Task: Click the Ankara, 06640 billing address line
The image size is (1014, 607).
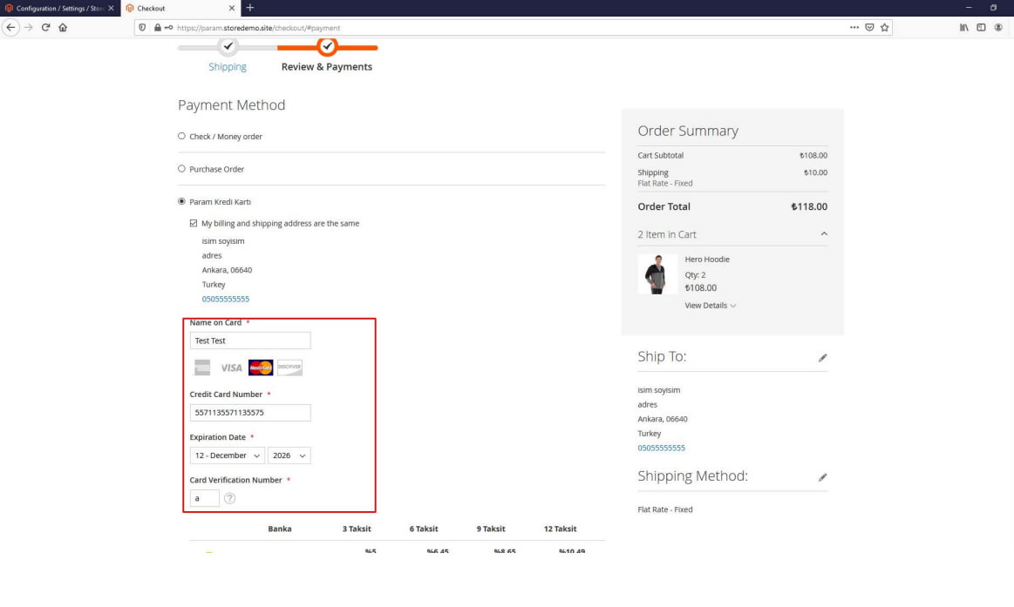Action: (x=227, y=270)
